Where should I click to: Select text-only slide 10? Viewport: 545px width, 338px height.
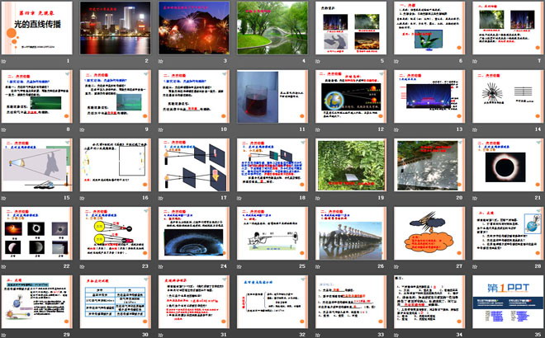click(194, 96)
